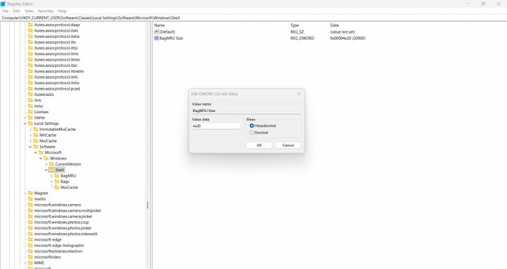
Task: Close the Edit DWORD dialog with X
Action: (x=299, y=94)
